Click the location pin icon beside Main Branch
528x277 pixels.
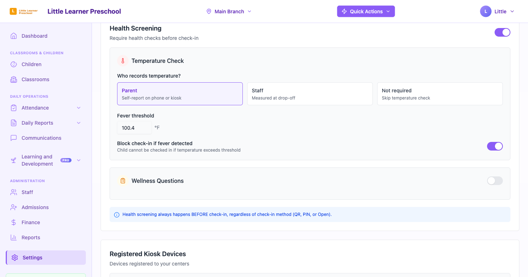click(x=209, y=11)
